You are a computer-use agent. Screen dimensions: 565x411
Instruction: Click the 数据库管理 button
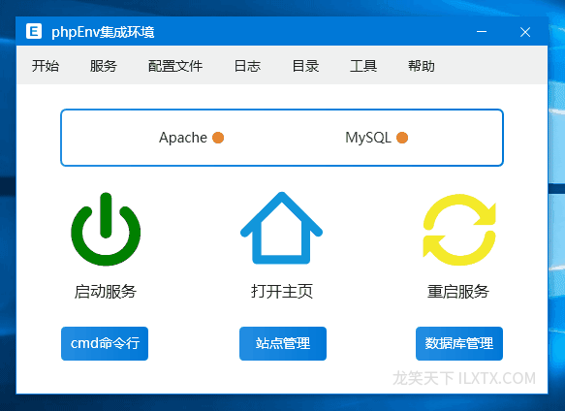(459, 343)
